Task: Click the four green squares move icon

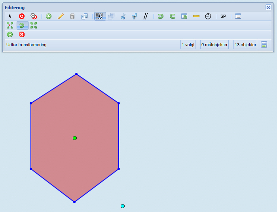Action: [x=34, y=25]
